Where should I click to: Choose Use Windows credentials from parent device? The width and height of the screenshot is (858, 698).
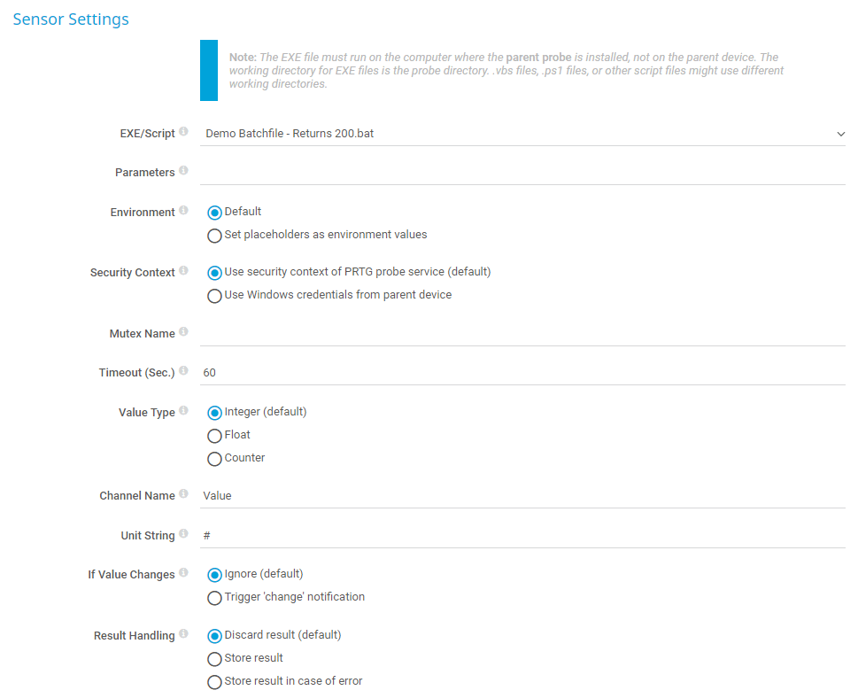[x=214, y=296]
